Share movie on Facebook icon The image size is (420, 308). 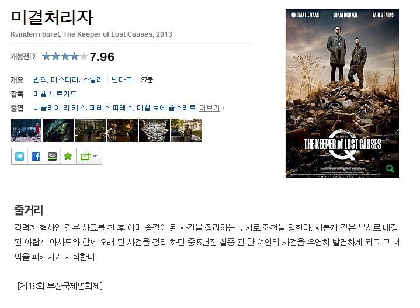(36, 156)
